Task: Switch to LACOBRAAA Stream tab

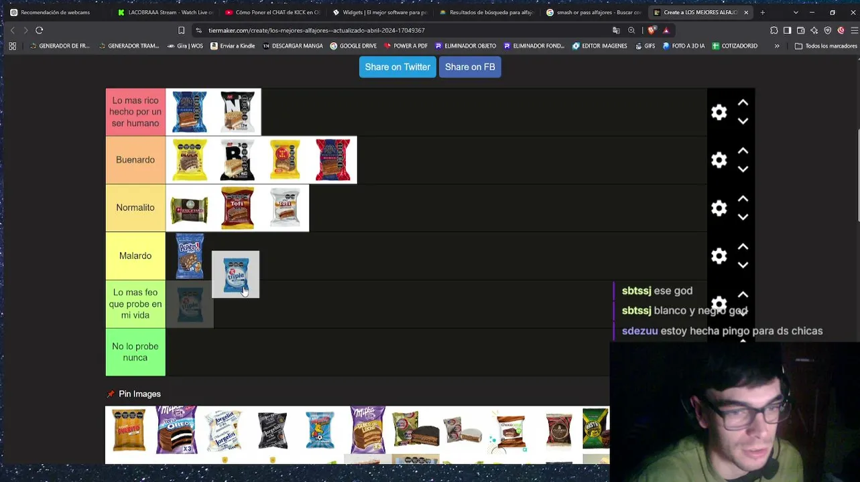Action: coord(164,12)
